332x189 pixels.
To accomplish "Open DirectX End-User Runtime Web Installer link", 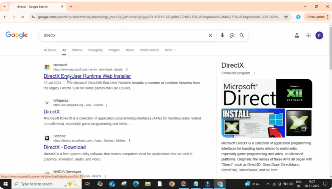I will coord(87,76).
